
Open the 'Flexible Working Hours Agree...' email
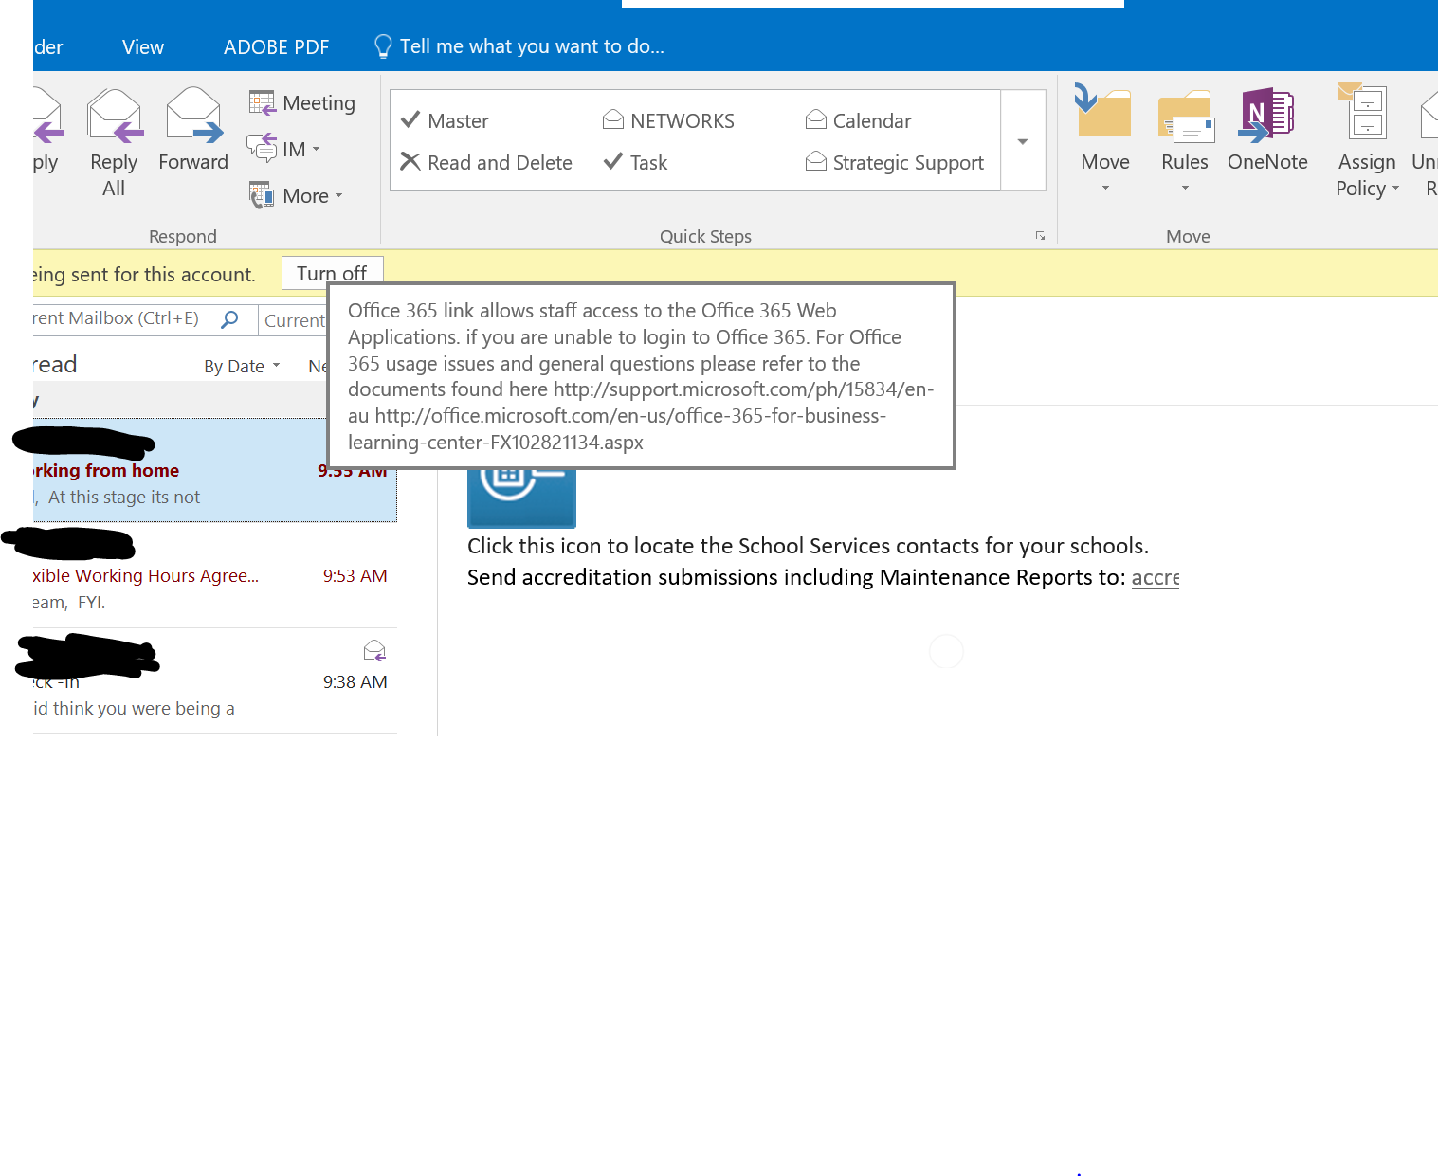pos(214,575)
